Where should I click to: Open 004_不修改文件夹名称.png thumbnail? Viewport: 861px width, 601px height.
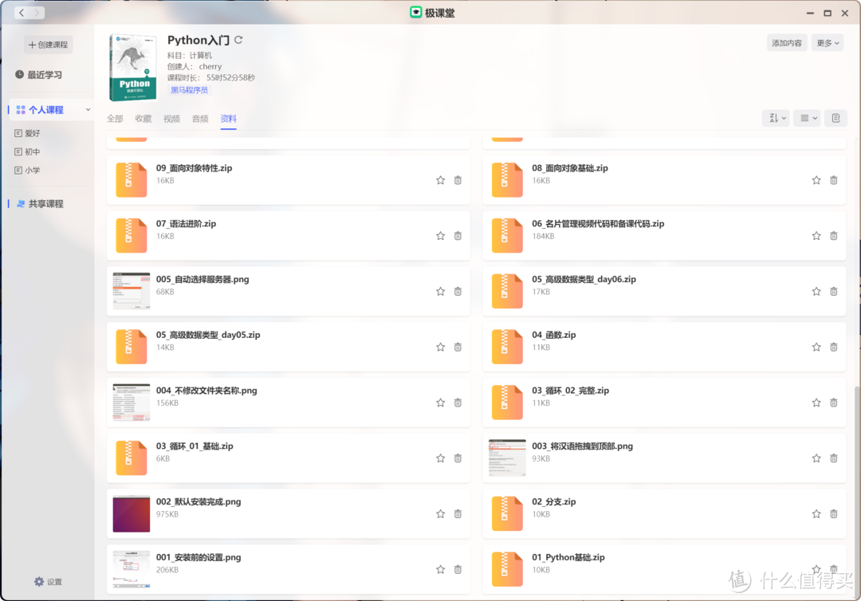pos(132,403)
